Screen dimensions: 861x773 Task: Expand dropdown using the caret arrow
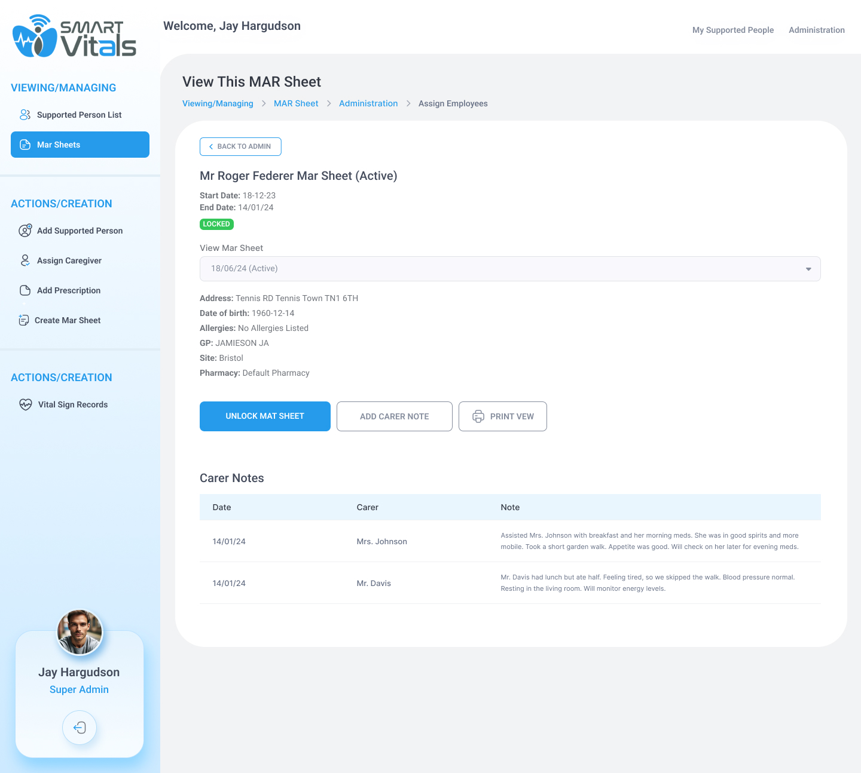[808, 269]
